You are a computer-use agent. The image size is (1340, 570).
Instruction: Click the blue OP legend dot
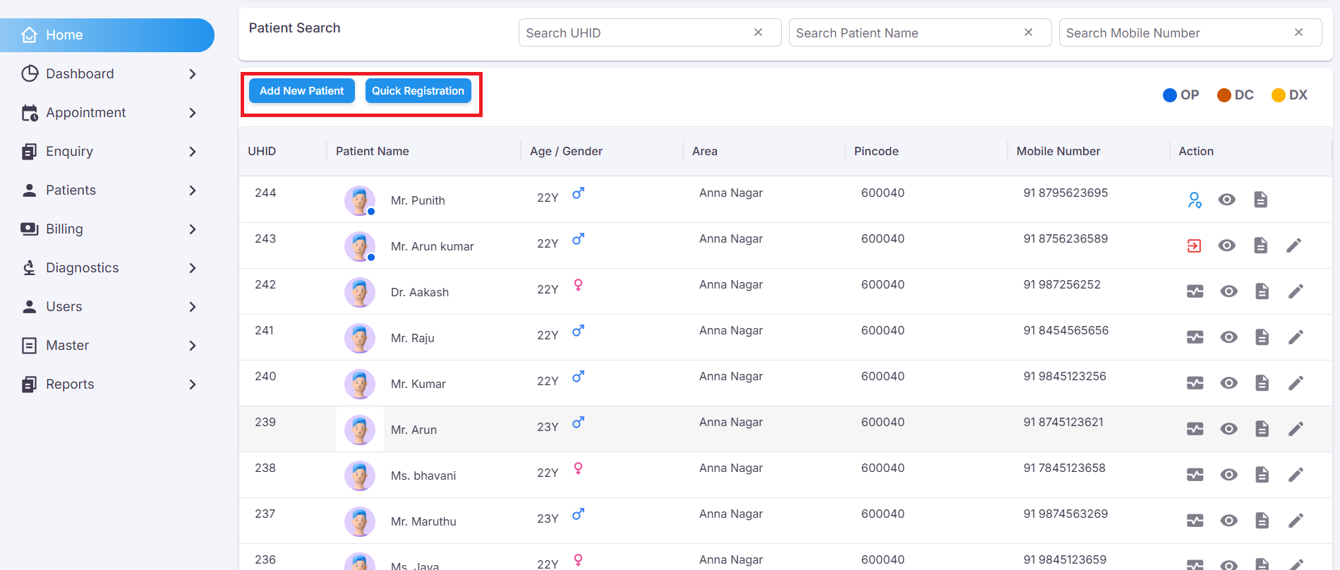[1169, 95]
